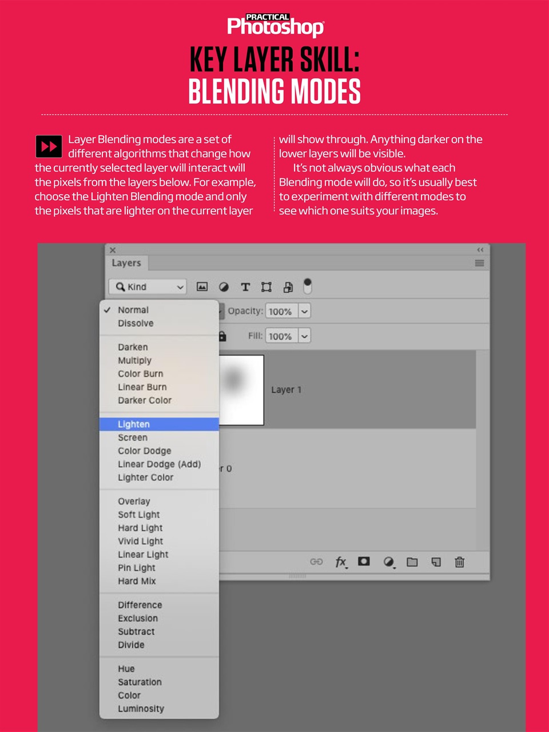
Task: Switch to the Layers tab
Action: [126, 262]
